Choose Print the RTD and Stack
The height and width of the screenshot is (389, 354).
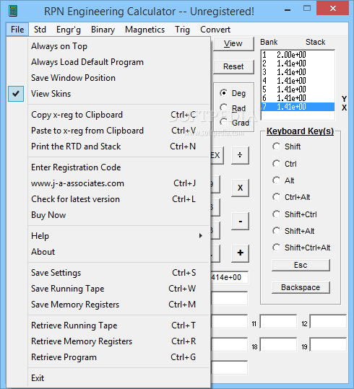tap(108, 147)
